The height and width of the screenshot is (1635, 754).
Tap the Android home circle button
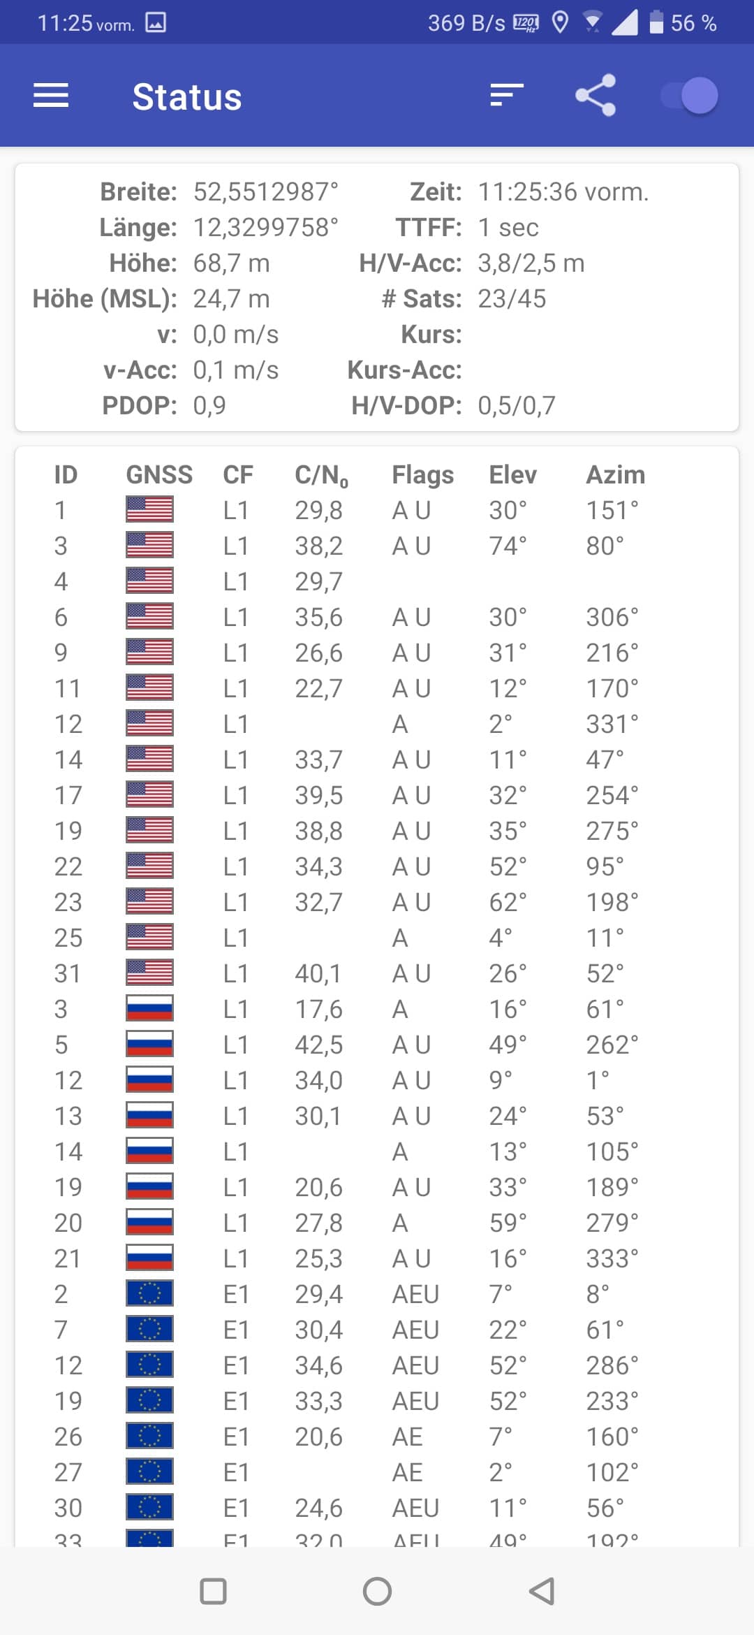point(377,1591)
